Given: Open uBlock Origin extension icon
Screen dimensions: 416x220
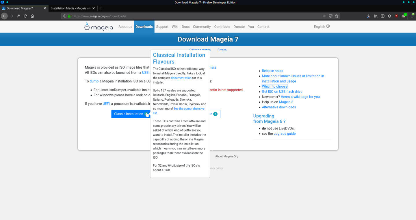Looking at the screenshot, I should [x=396, y=16].
